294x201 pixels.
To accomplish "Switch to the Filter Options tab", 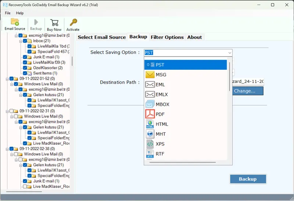I will 167,37.
